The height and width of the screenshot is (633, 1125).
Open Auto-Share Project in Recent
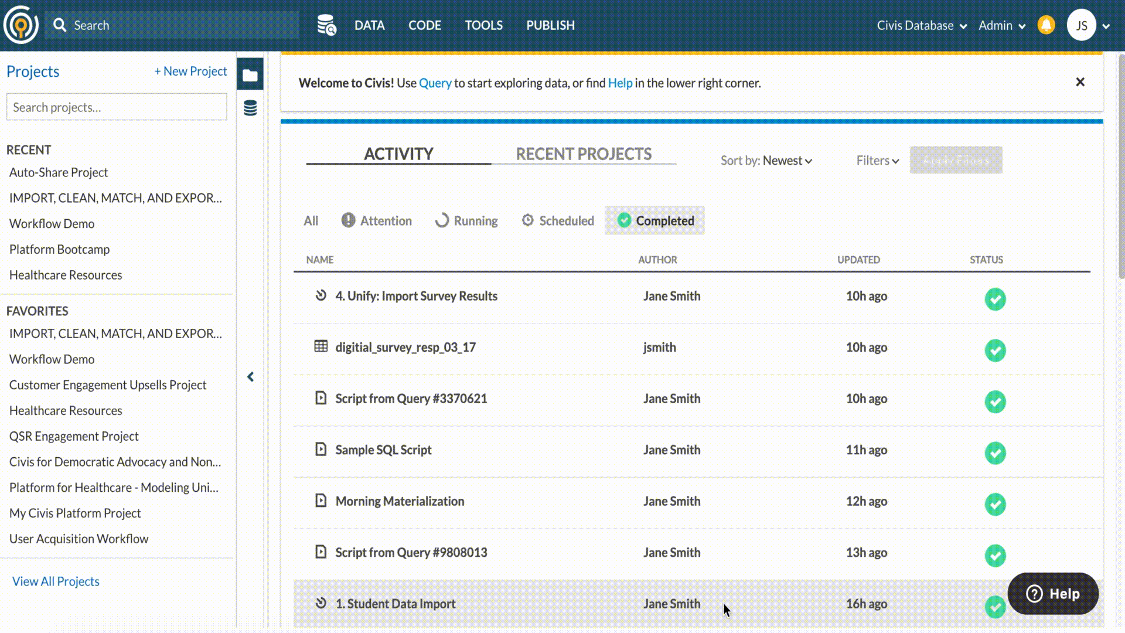pos(59,172)
